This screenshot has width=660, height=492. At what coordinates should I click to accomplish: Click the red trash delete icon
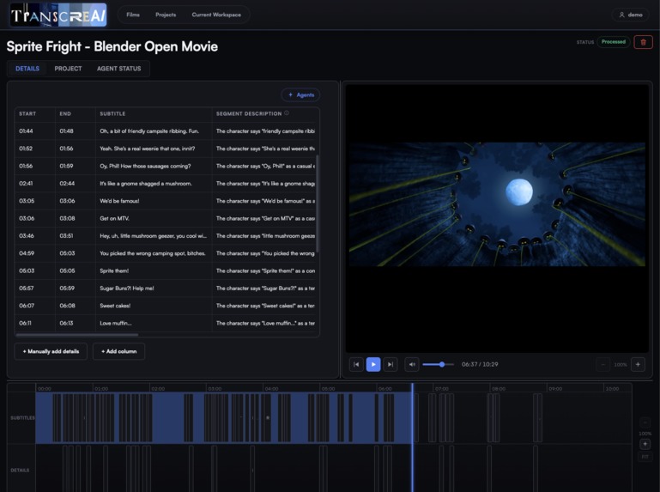(x=643, y=42)
